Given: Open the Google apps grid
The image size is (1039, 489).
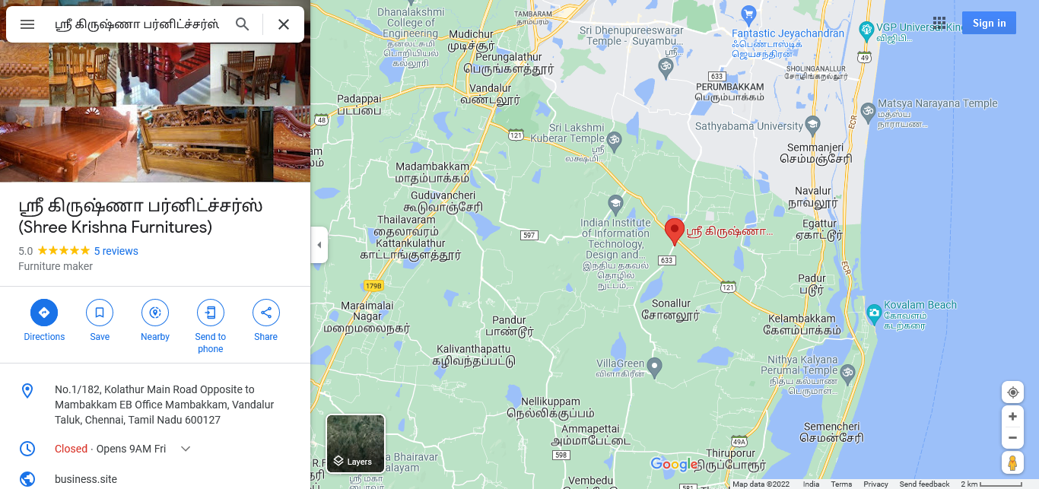Looking at the screenshot, I should pos(939,23).
